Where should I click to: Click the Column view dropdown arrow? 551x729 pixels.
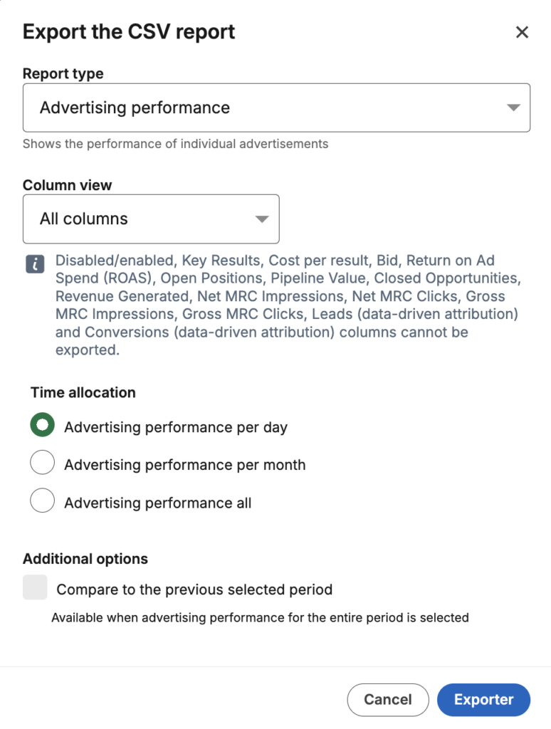click(x=261, y=219)
